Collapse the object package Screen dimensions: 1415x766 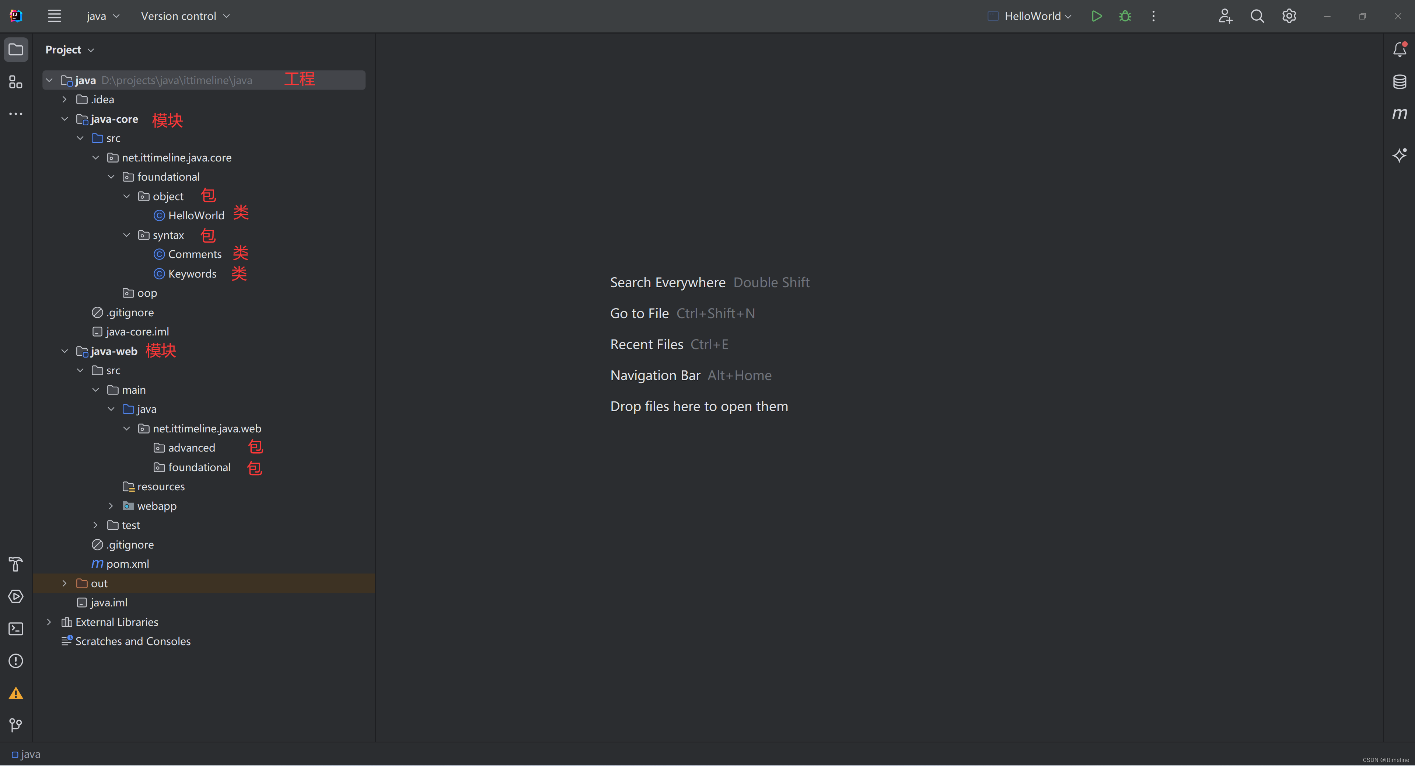click(x=126, y=196)
